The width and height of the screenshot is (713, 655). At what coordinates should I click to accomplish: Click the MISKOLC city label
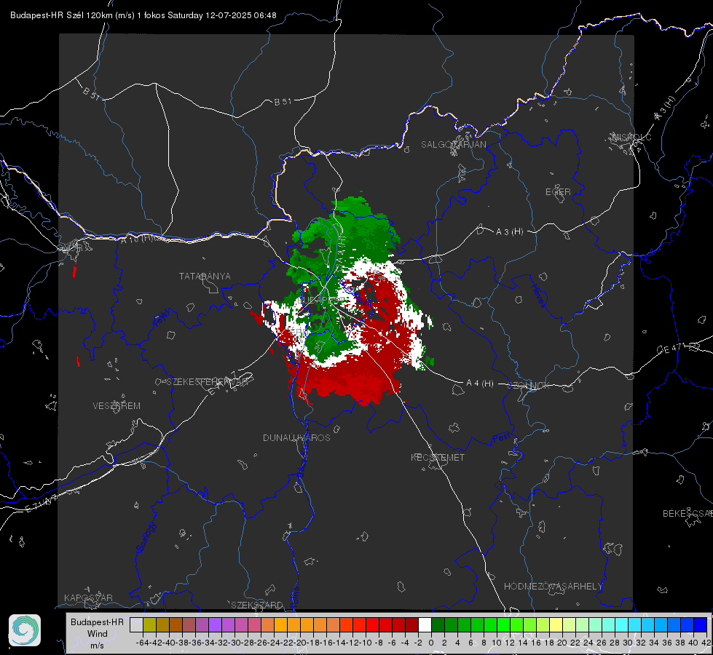[x=631, y=137]
